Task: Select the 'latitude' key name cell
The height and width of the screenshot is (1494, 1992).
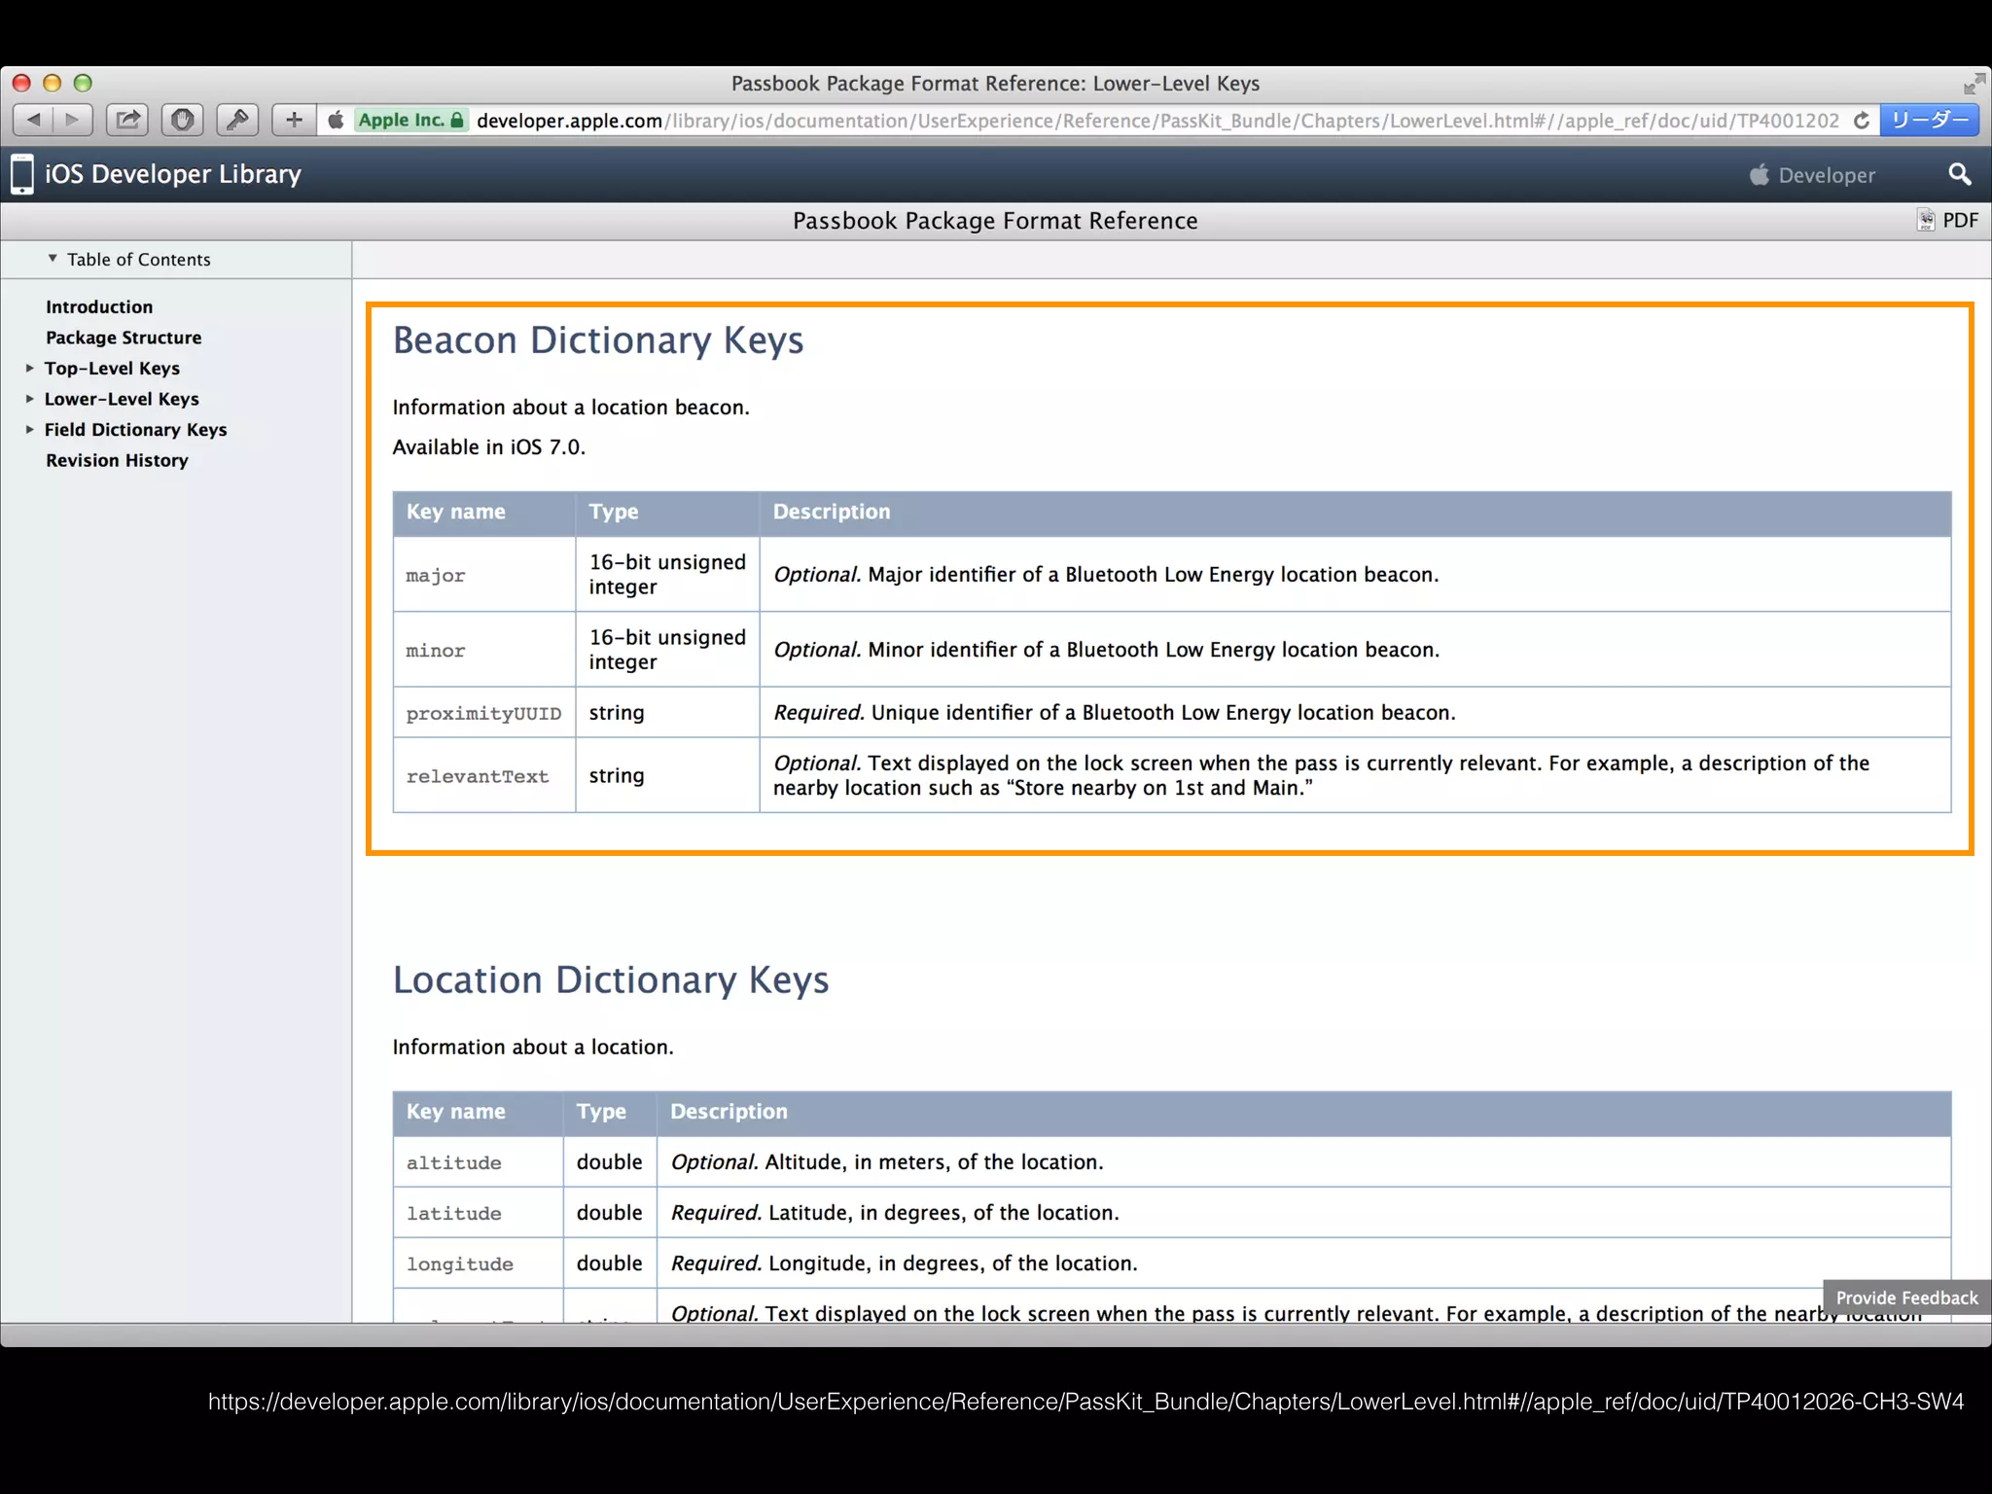Action: tap(478, 1213)
